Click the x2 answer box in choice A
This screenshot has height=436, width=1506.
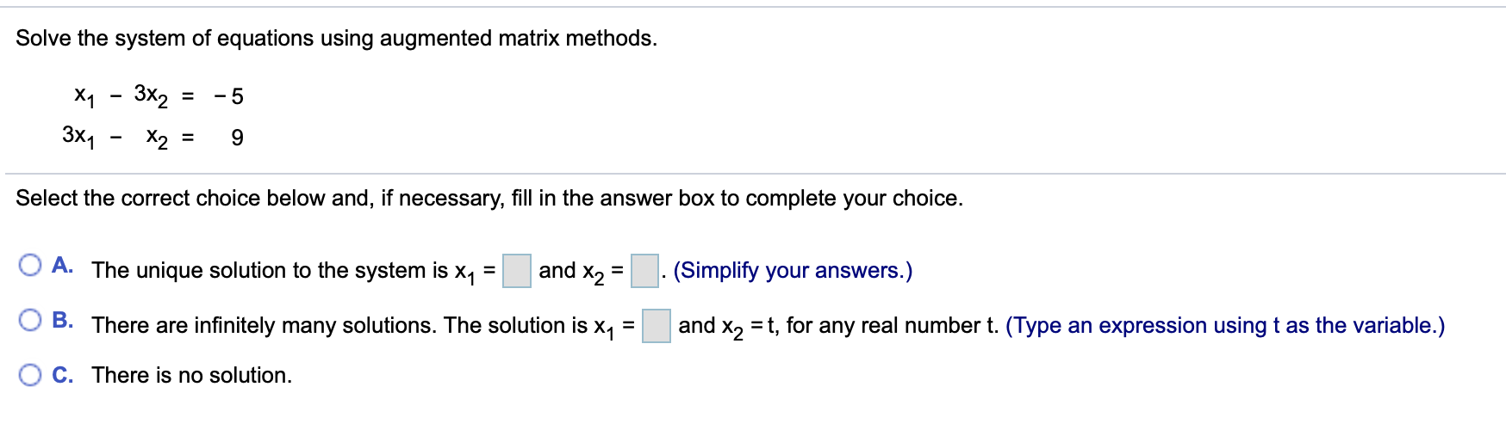pos(644,271)
